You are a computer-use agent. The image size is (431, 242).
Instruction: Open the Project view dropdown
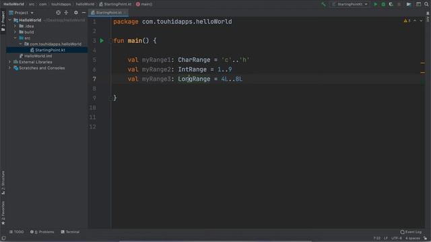tap(21, 13)
